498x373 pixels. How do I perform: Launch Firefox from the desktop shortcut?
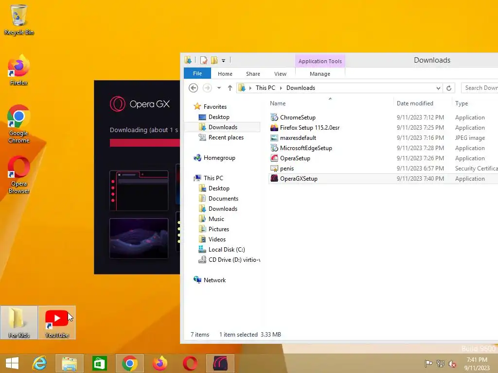(19, 70)
